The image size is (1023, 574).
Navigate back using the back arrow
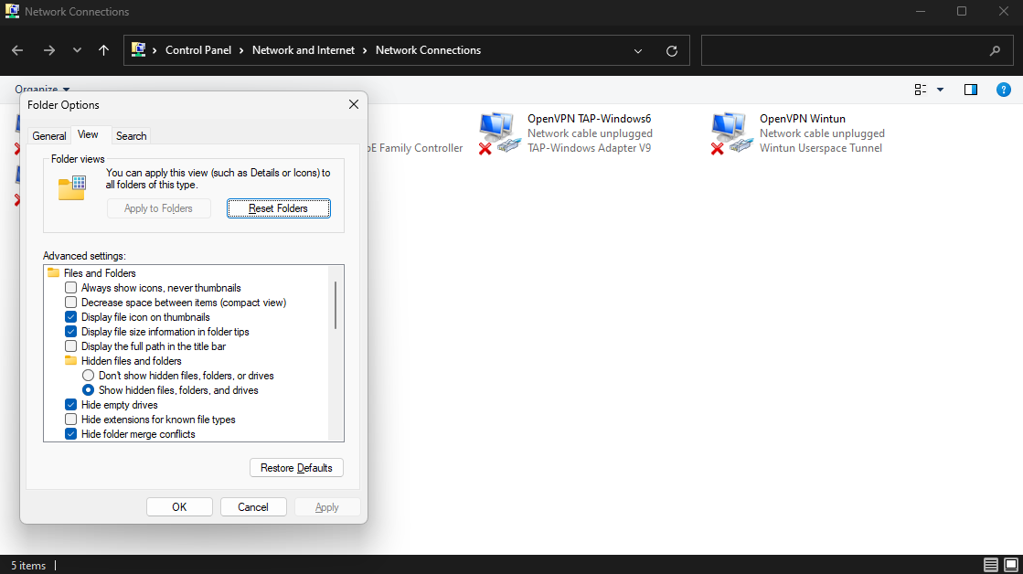coord(16,50)
